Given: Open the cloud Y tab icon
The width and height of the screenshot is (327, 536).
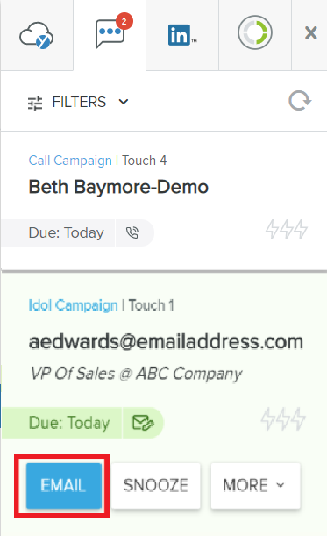Looking at the screenshot, I should click(x=37, y=35).
